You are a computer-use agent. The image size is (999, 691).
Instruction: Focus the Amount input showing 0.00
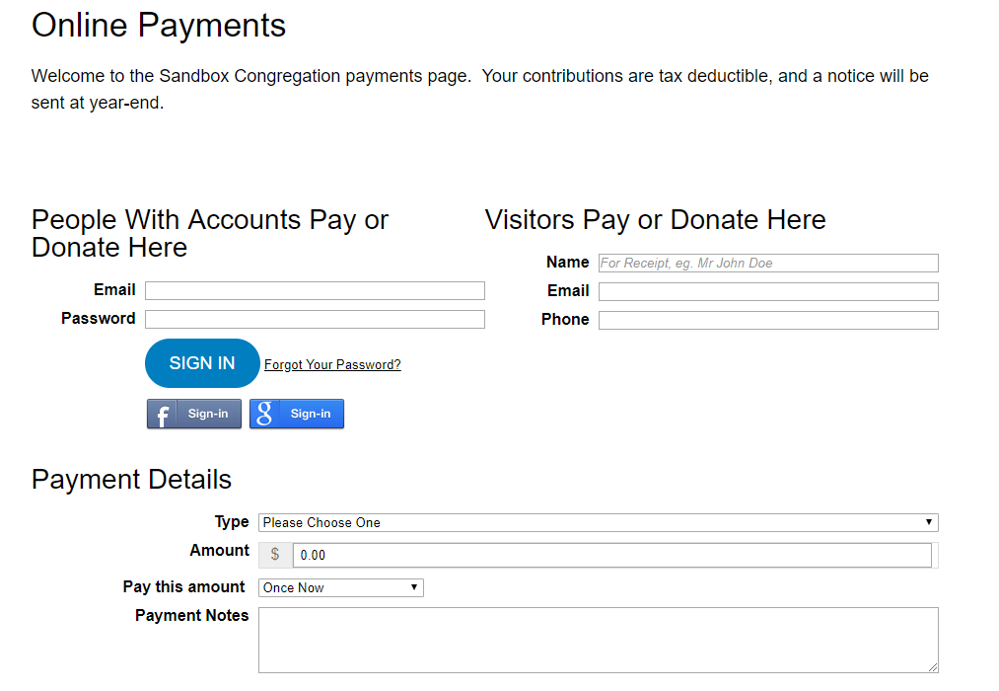611,555
